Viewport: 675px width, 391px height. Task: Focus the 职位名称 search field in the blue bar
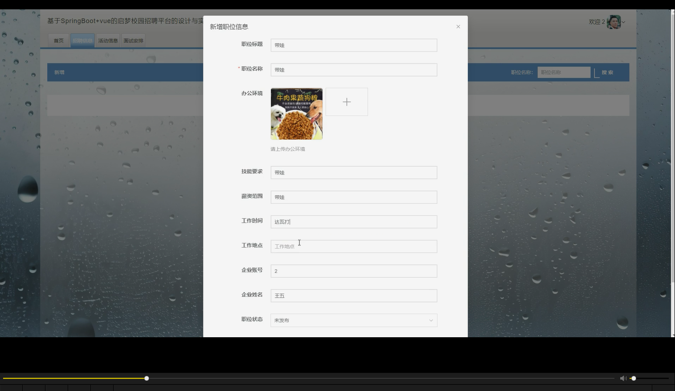(x=564, y=72)
